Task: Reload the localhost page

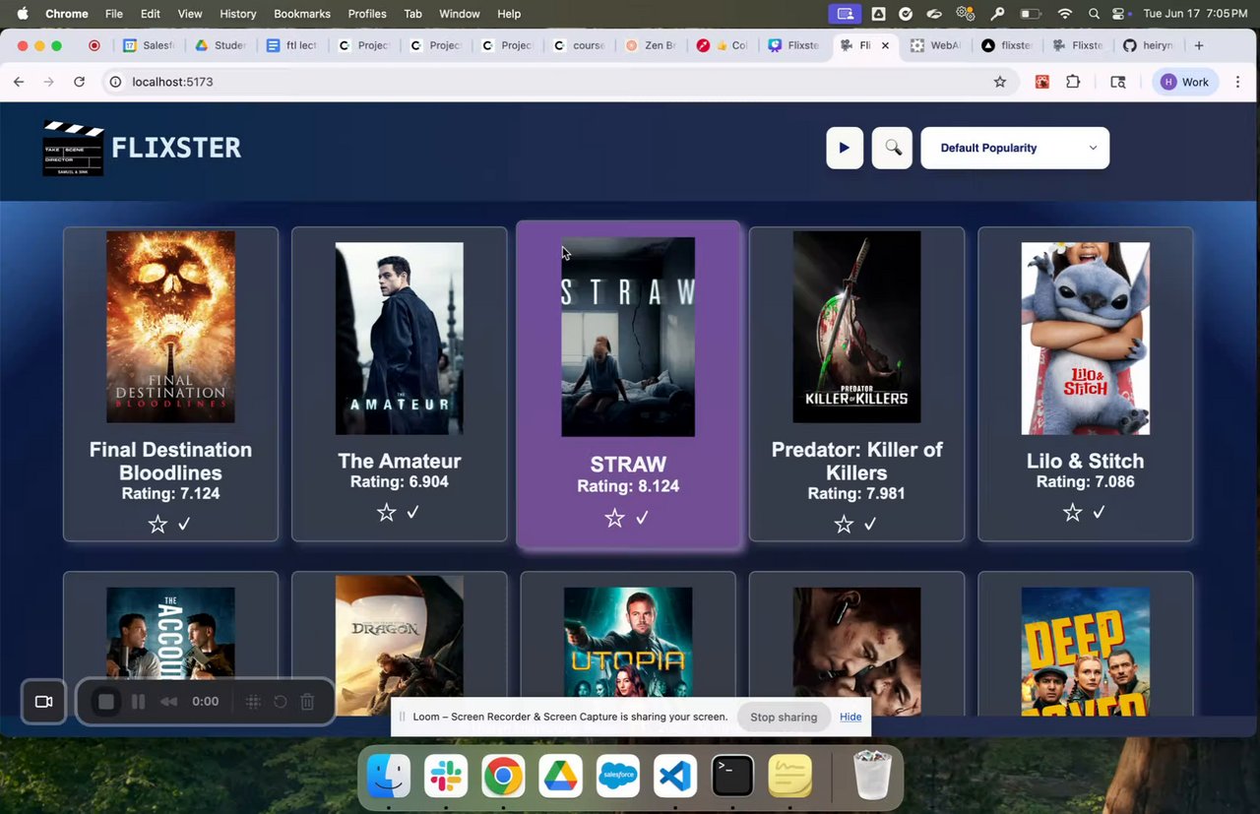Action: tap(80, 82)
